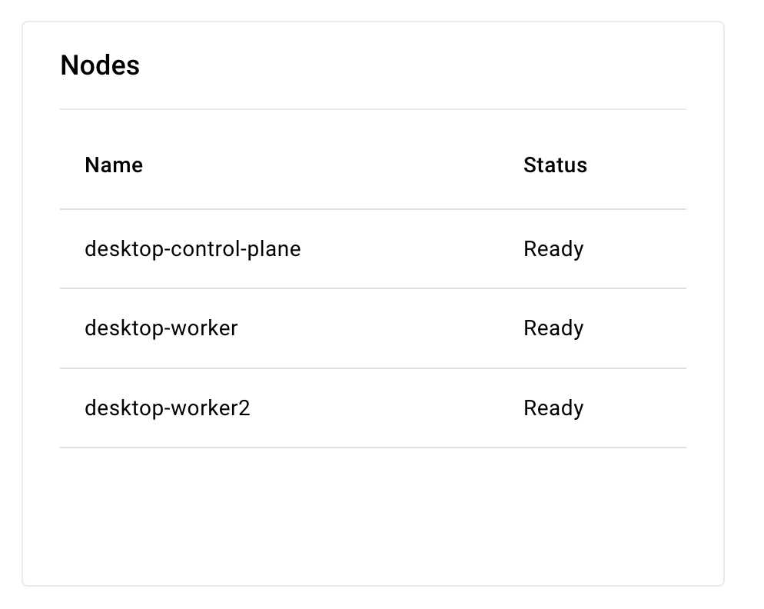This screenshot has height=609, width=764.
Task: Click Ready status of desktop-worker2
Action: click(553, 408)
